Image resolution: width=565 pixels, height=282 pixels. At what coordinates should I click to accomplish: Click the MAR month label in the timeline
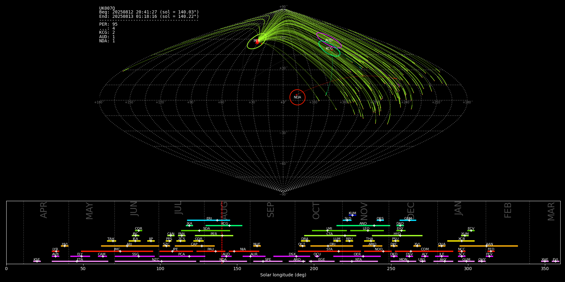551,211
